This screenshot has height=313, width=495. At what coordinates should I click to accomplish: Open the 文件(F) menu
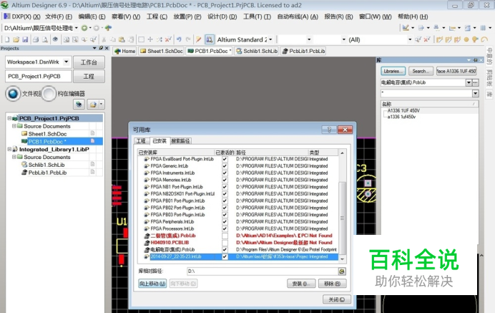click(x=59, y=16)
